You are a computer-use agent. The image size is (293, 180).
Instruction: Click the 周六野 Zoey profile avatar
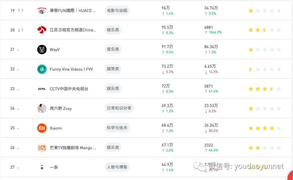pyautogui.click(x=42, y=108)
